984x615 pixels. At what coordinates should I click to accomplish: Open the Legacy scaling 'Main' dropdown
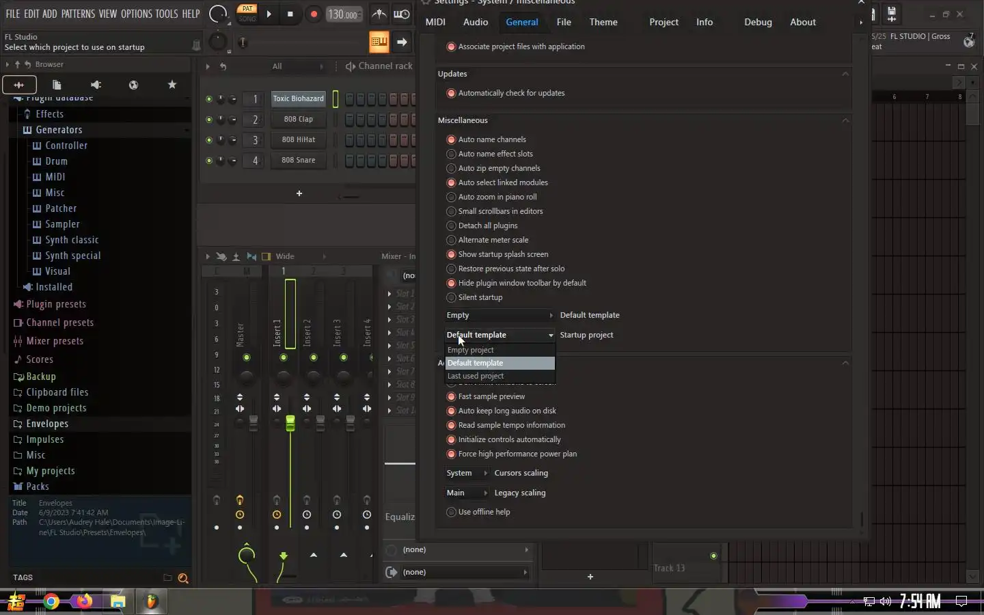point(467,493)
